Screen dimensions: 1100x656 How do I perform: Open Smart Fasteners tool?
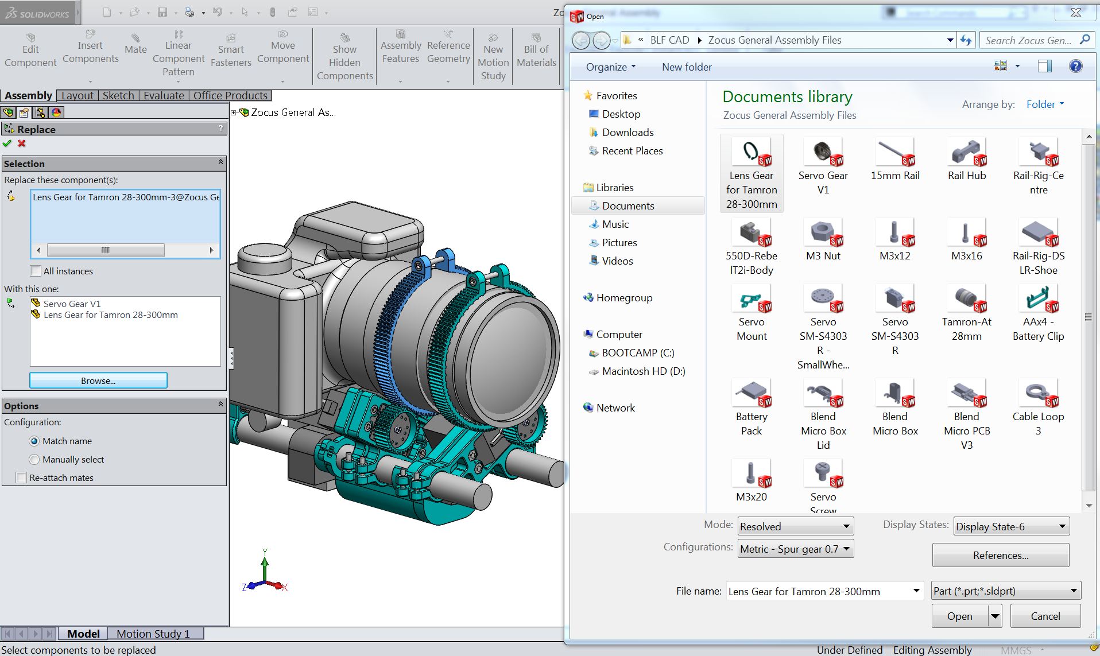[231, 38]
